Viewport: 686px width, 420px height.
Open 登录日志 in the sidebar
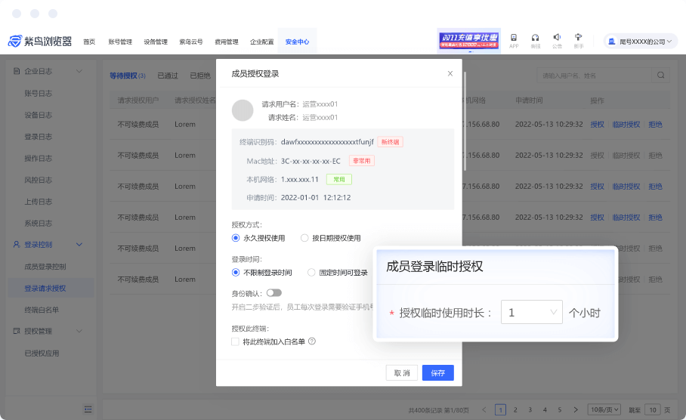(x=38, y=137)
